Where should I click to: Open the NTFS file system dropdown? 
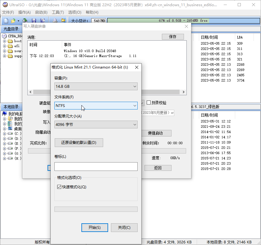tap(96, 106)
